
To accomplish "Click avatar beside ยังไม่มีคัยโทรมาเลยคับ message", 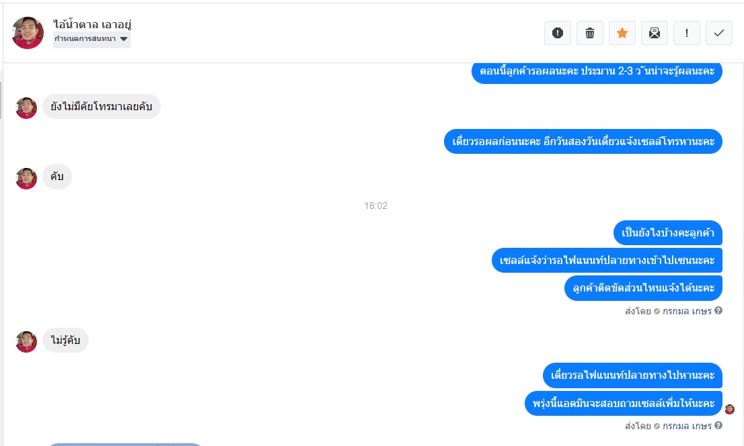I will point(26,107).
